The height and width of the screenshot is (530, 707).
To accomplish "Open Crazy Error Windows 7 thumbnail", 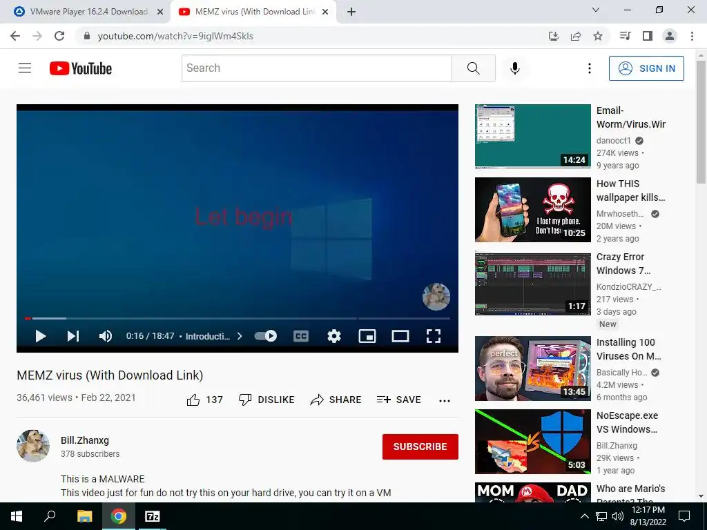I will pos(532,283).
